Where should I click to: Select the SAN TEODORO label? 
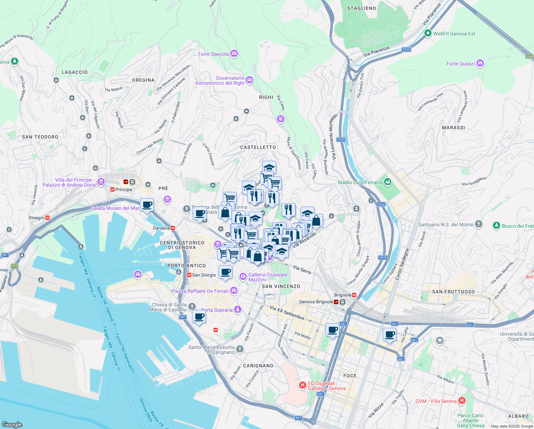point(40,137)
